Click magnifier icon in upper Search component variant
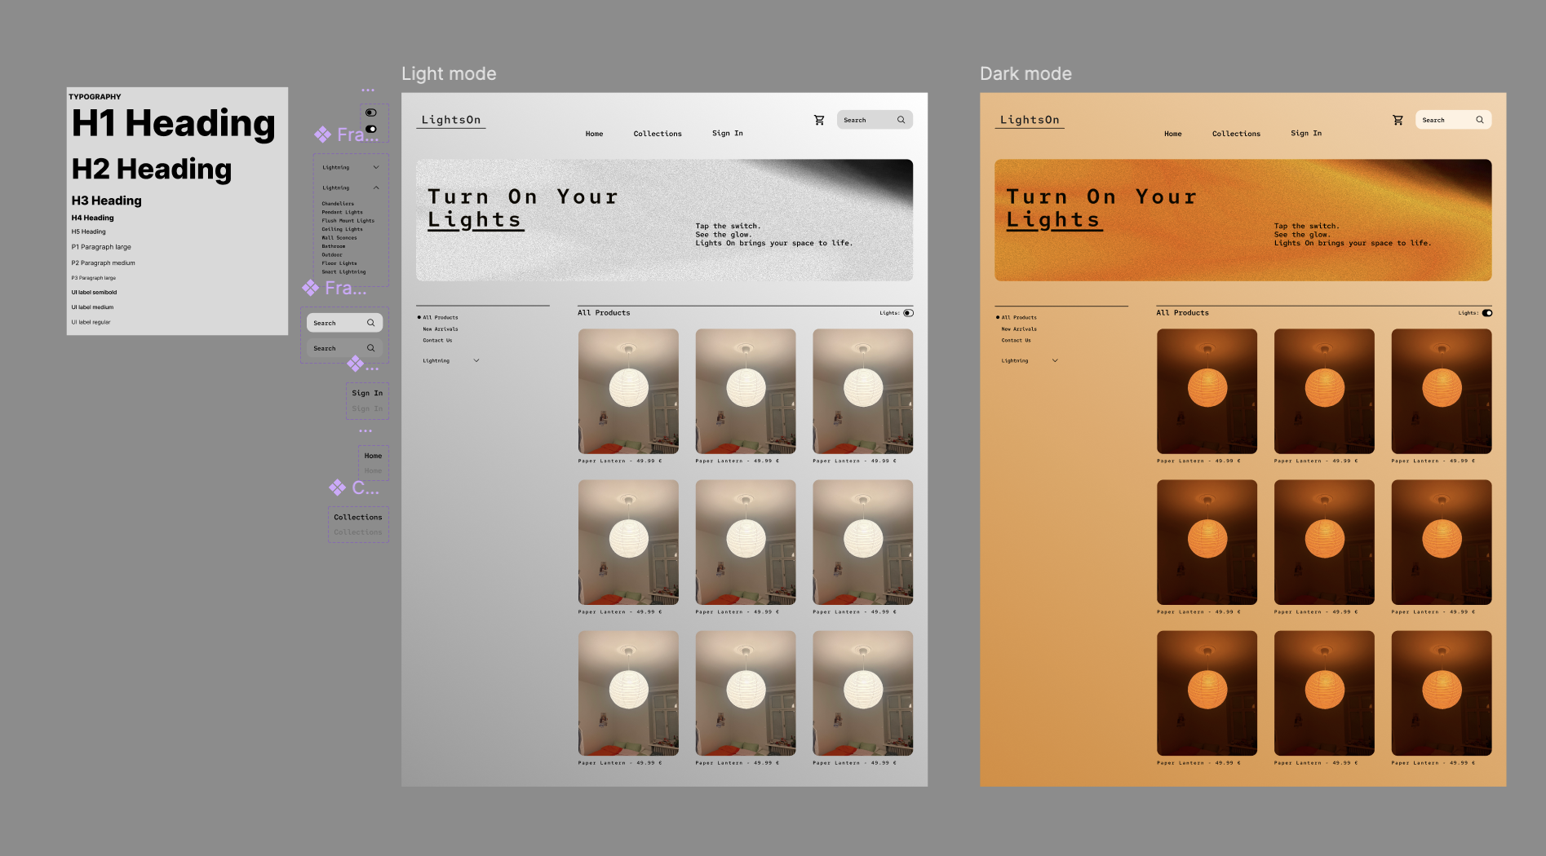1546x856 pixels. [x=371, y=323]
